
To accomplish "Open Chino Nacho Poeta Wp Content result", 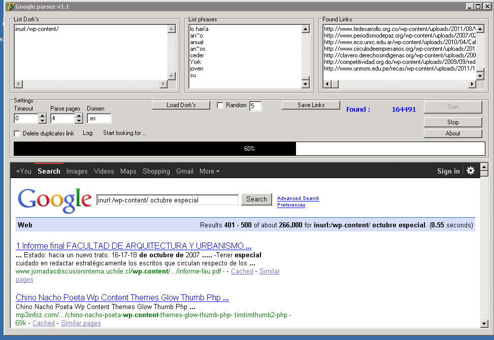I will [x=122, y=297].
